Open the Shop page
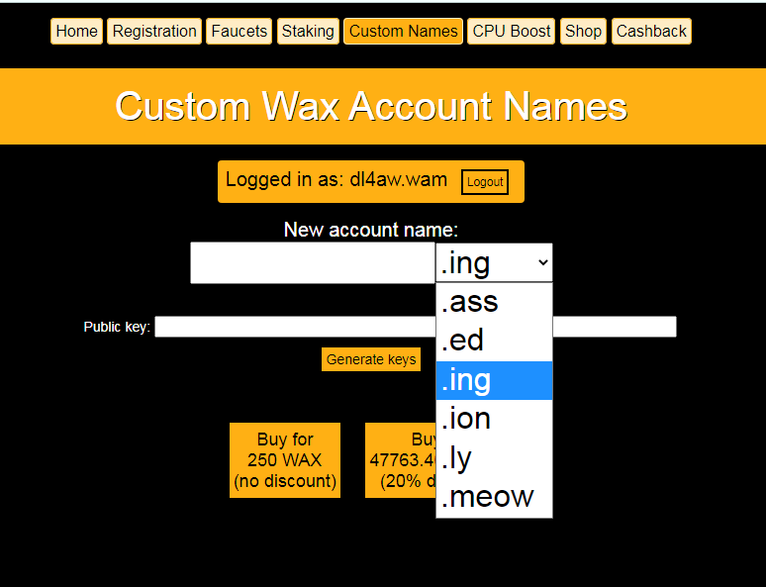 [x=583, y=32]
